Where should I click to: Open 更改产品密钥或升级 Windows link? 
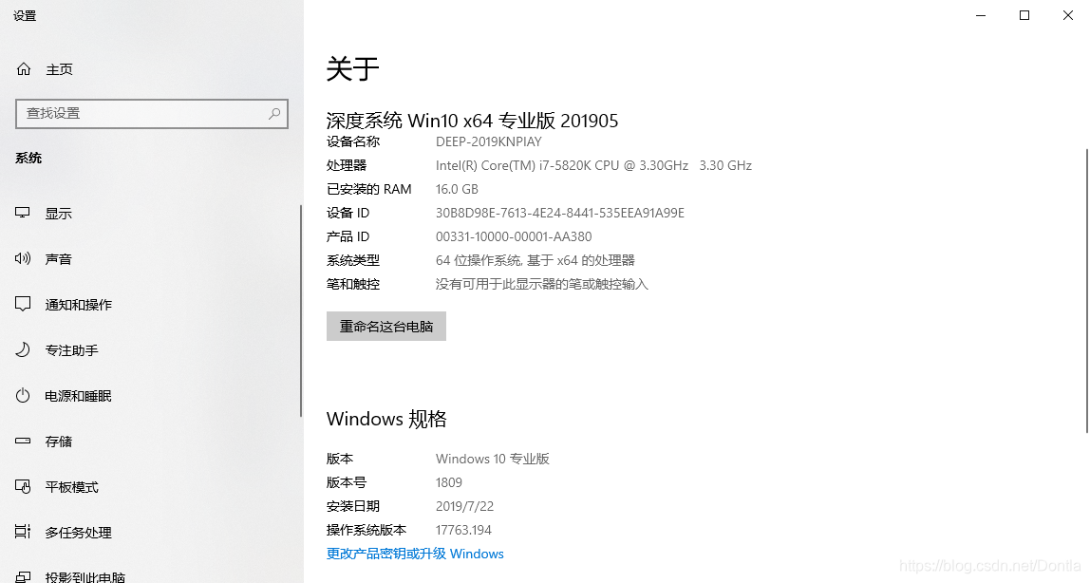[x=415, y=554]
